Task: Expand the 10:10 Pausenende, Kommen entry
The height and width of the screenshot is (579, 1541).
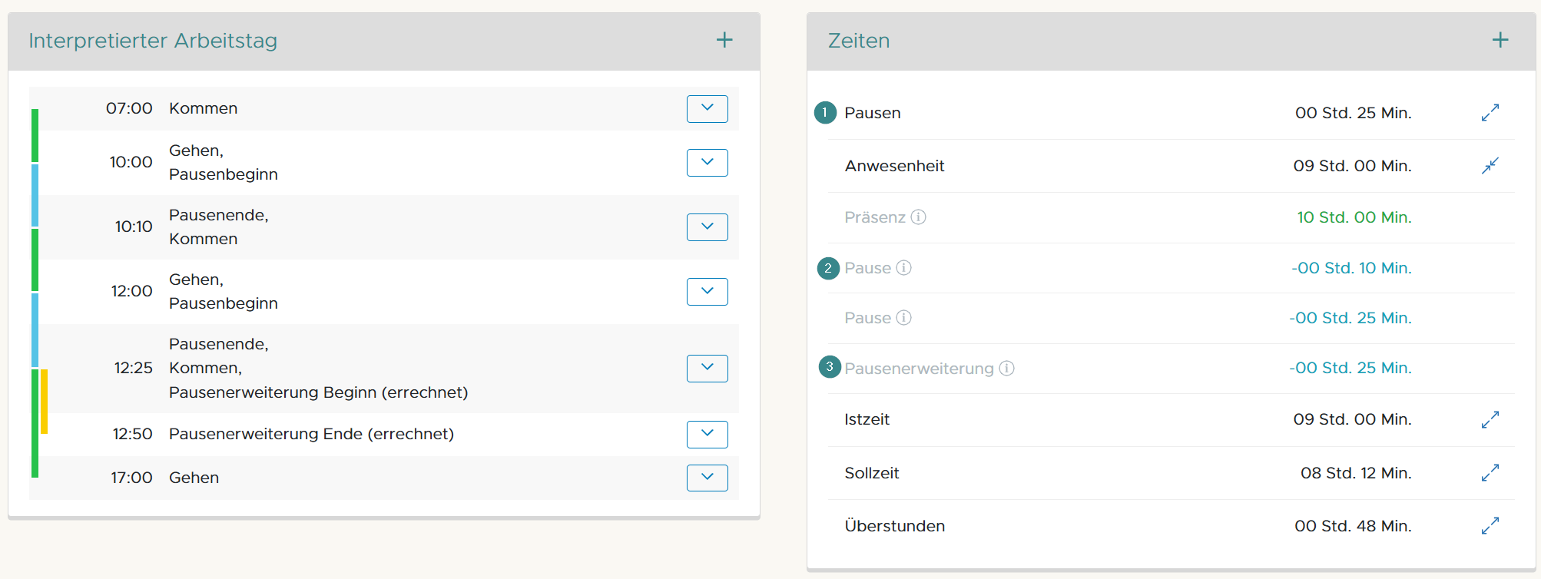Action: click(706, 227)
